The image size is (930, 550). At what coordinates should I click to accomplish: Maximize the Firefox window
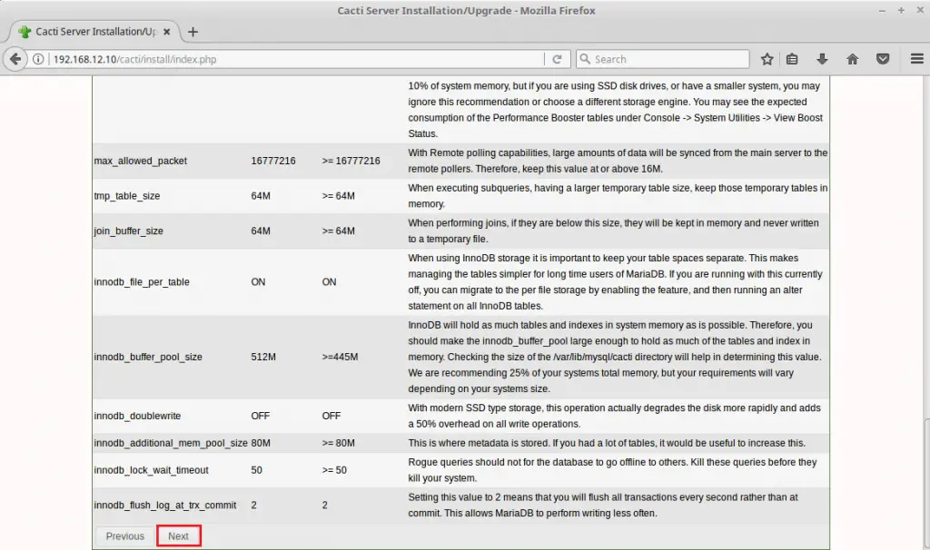pyautogui.click(x=901, y=10)
